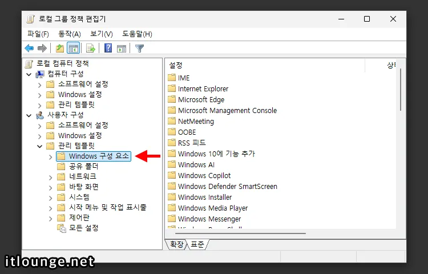Screen dimensions: 428x274
Task: Click the Filter funnel toolbar icon
Action: tap(139, 49)
